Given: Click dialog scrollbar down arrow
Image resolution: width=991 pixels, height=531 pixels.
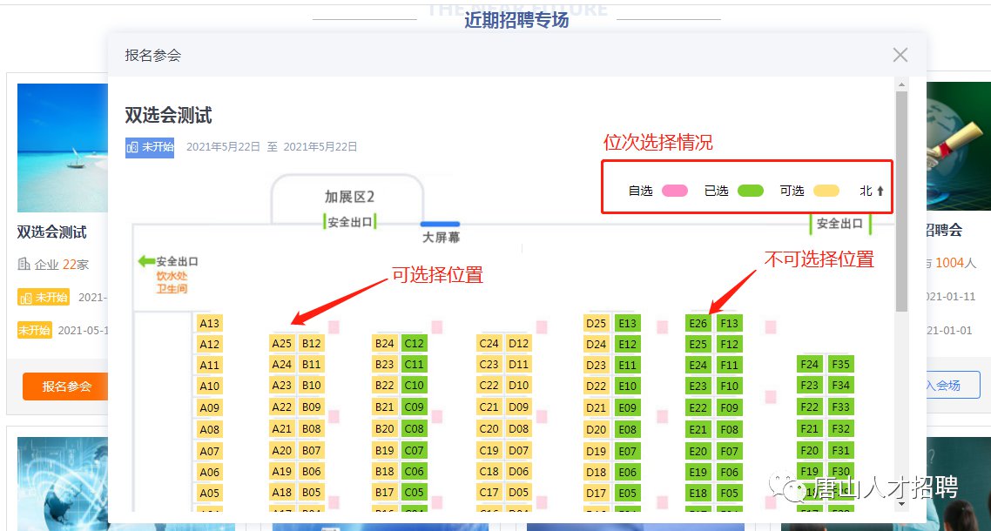Looking at the screenshot, I should pos(902,505).
